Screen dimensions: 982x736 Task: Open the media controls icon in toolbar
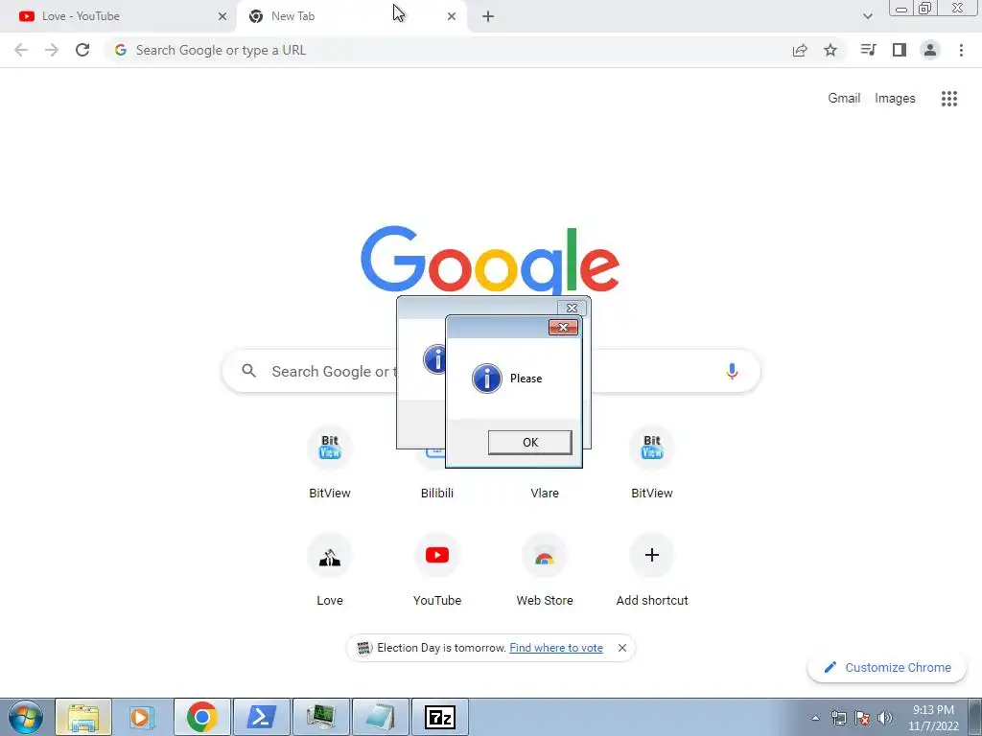point(868,50)
